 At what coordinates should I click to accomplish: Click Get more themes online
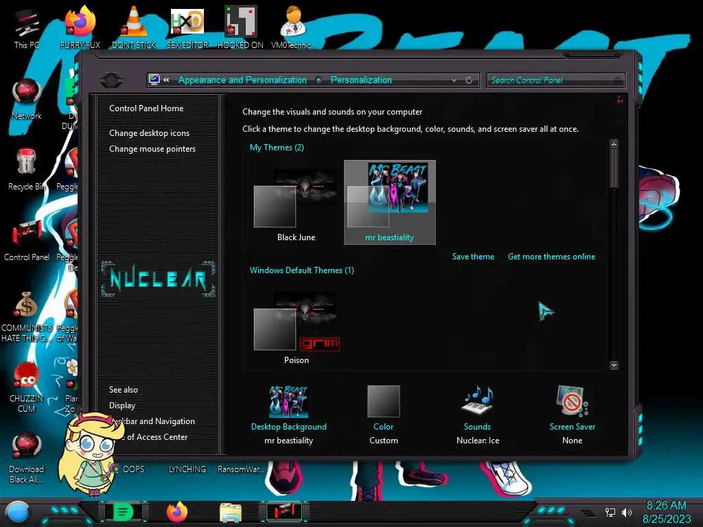[551, 257]
